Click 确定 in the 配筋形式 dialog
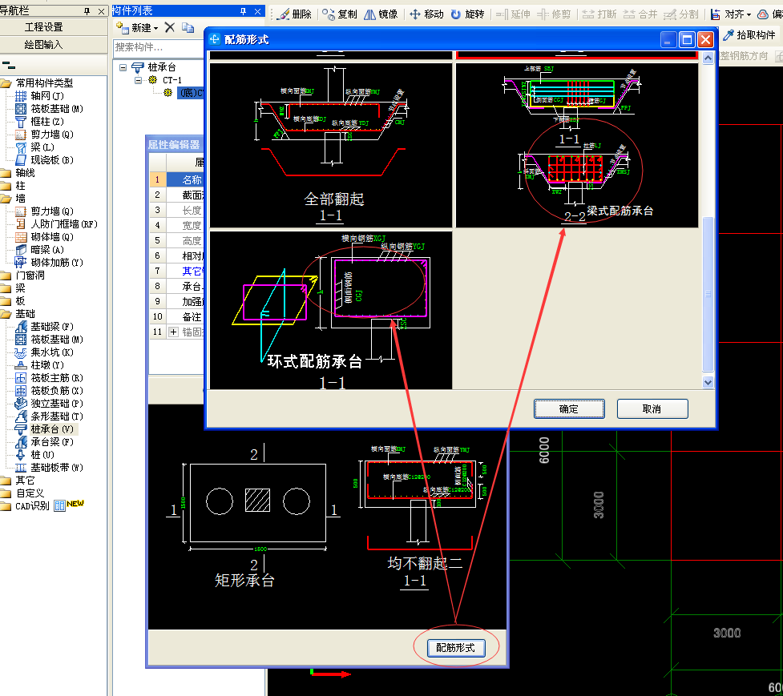Screen dimensions: 783x696 [569, 408]
